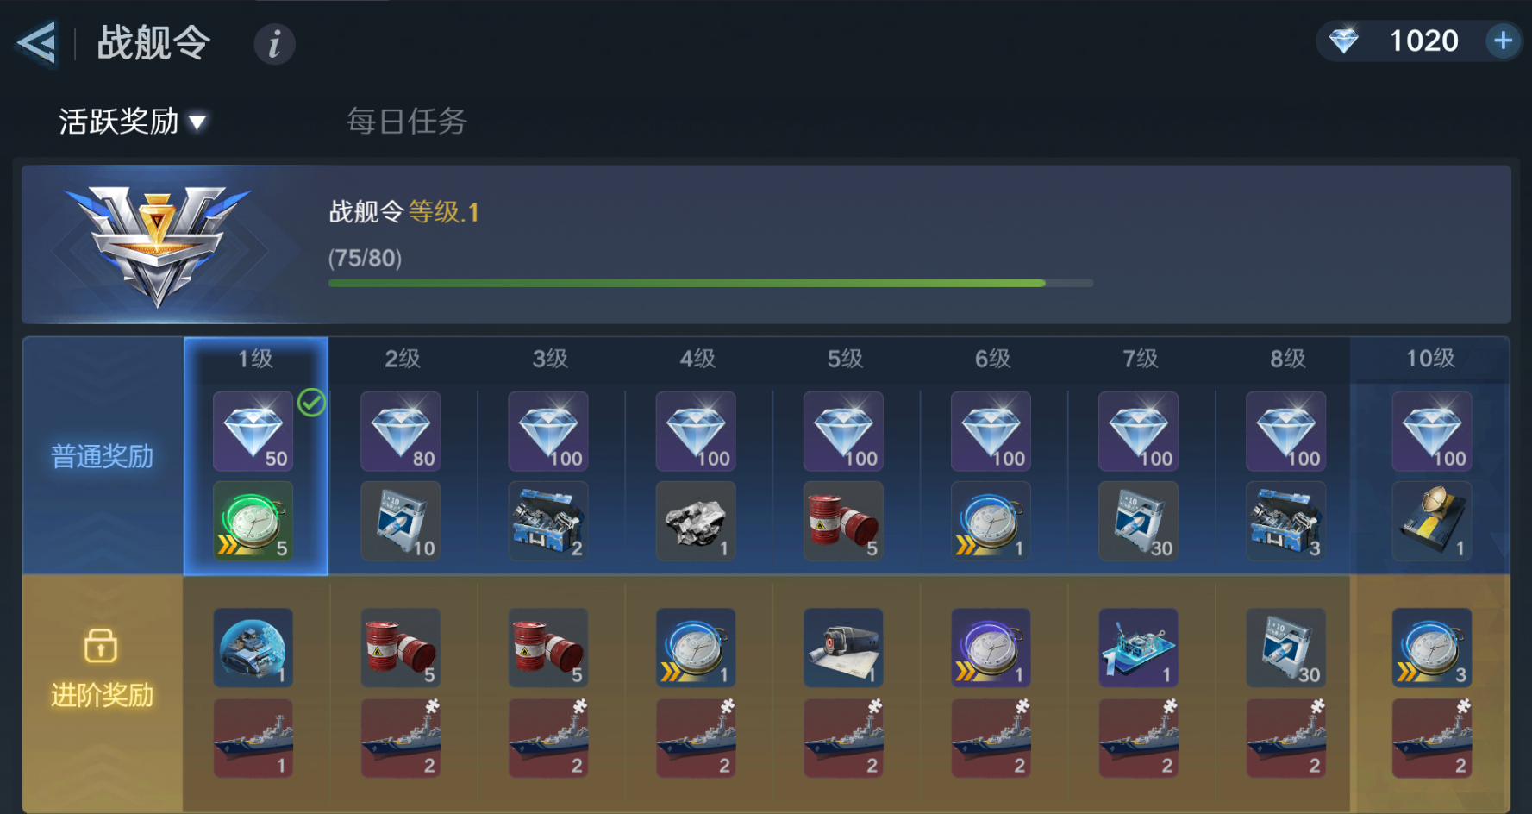Select the level 1 advanced globe tank reward
This screenshot has width=1532, height=814.
[x=253, y=648]
